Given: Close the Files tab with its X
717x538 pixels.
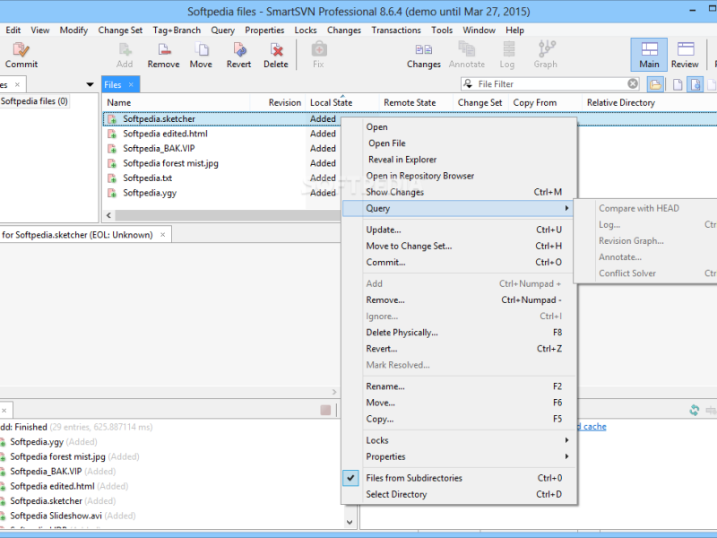Looking at the screenshot, I should point(131,84).
